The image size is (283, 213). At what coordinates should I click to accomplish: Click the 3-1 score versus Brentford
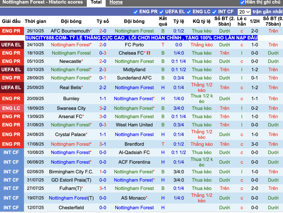pos(103,144)
